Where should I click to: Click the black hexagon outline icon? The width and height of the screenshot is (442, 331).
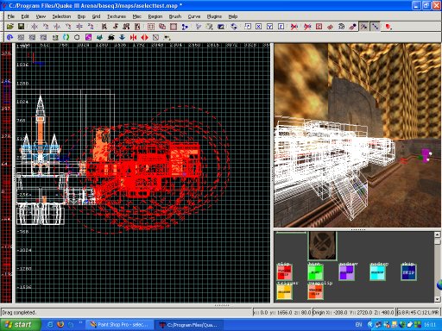[77, 37]
